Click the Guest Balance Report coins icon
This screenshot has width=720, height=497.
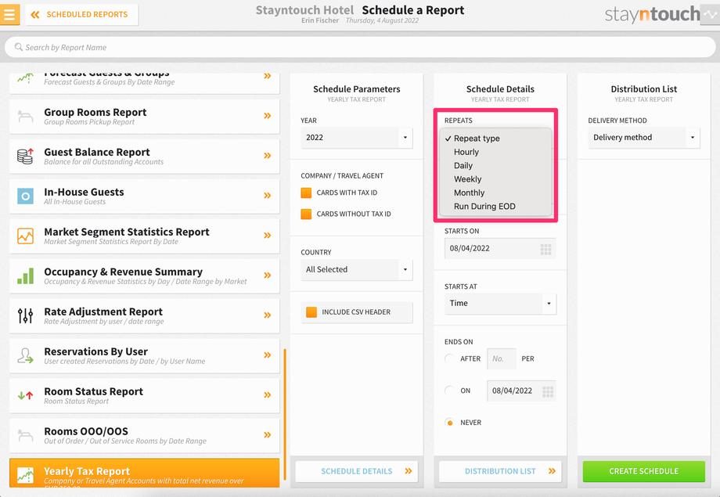coord(25,157)
